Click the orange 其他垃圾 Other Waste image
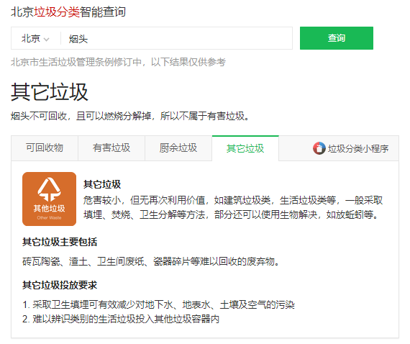410x344 pixels. coord(49,199)
